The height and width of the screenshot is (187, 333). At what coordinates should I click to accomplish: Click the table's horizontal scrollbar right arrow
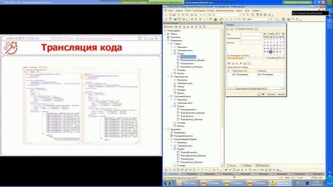(x=283, y=88)
